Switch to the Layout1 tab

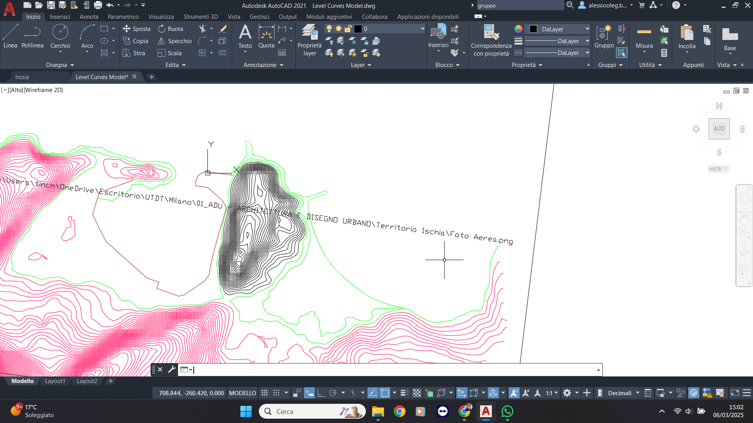(55, 381)
